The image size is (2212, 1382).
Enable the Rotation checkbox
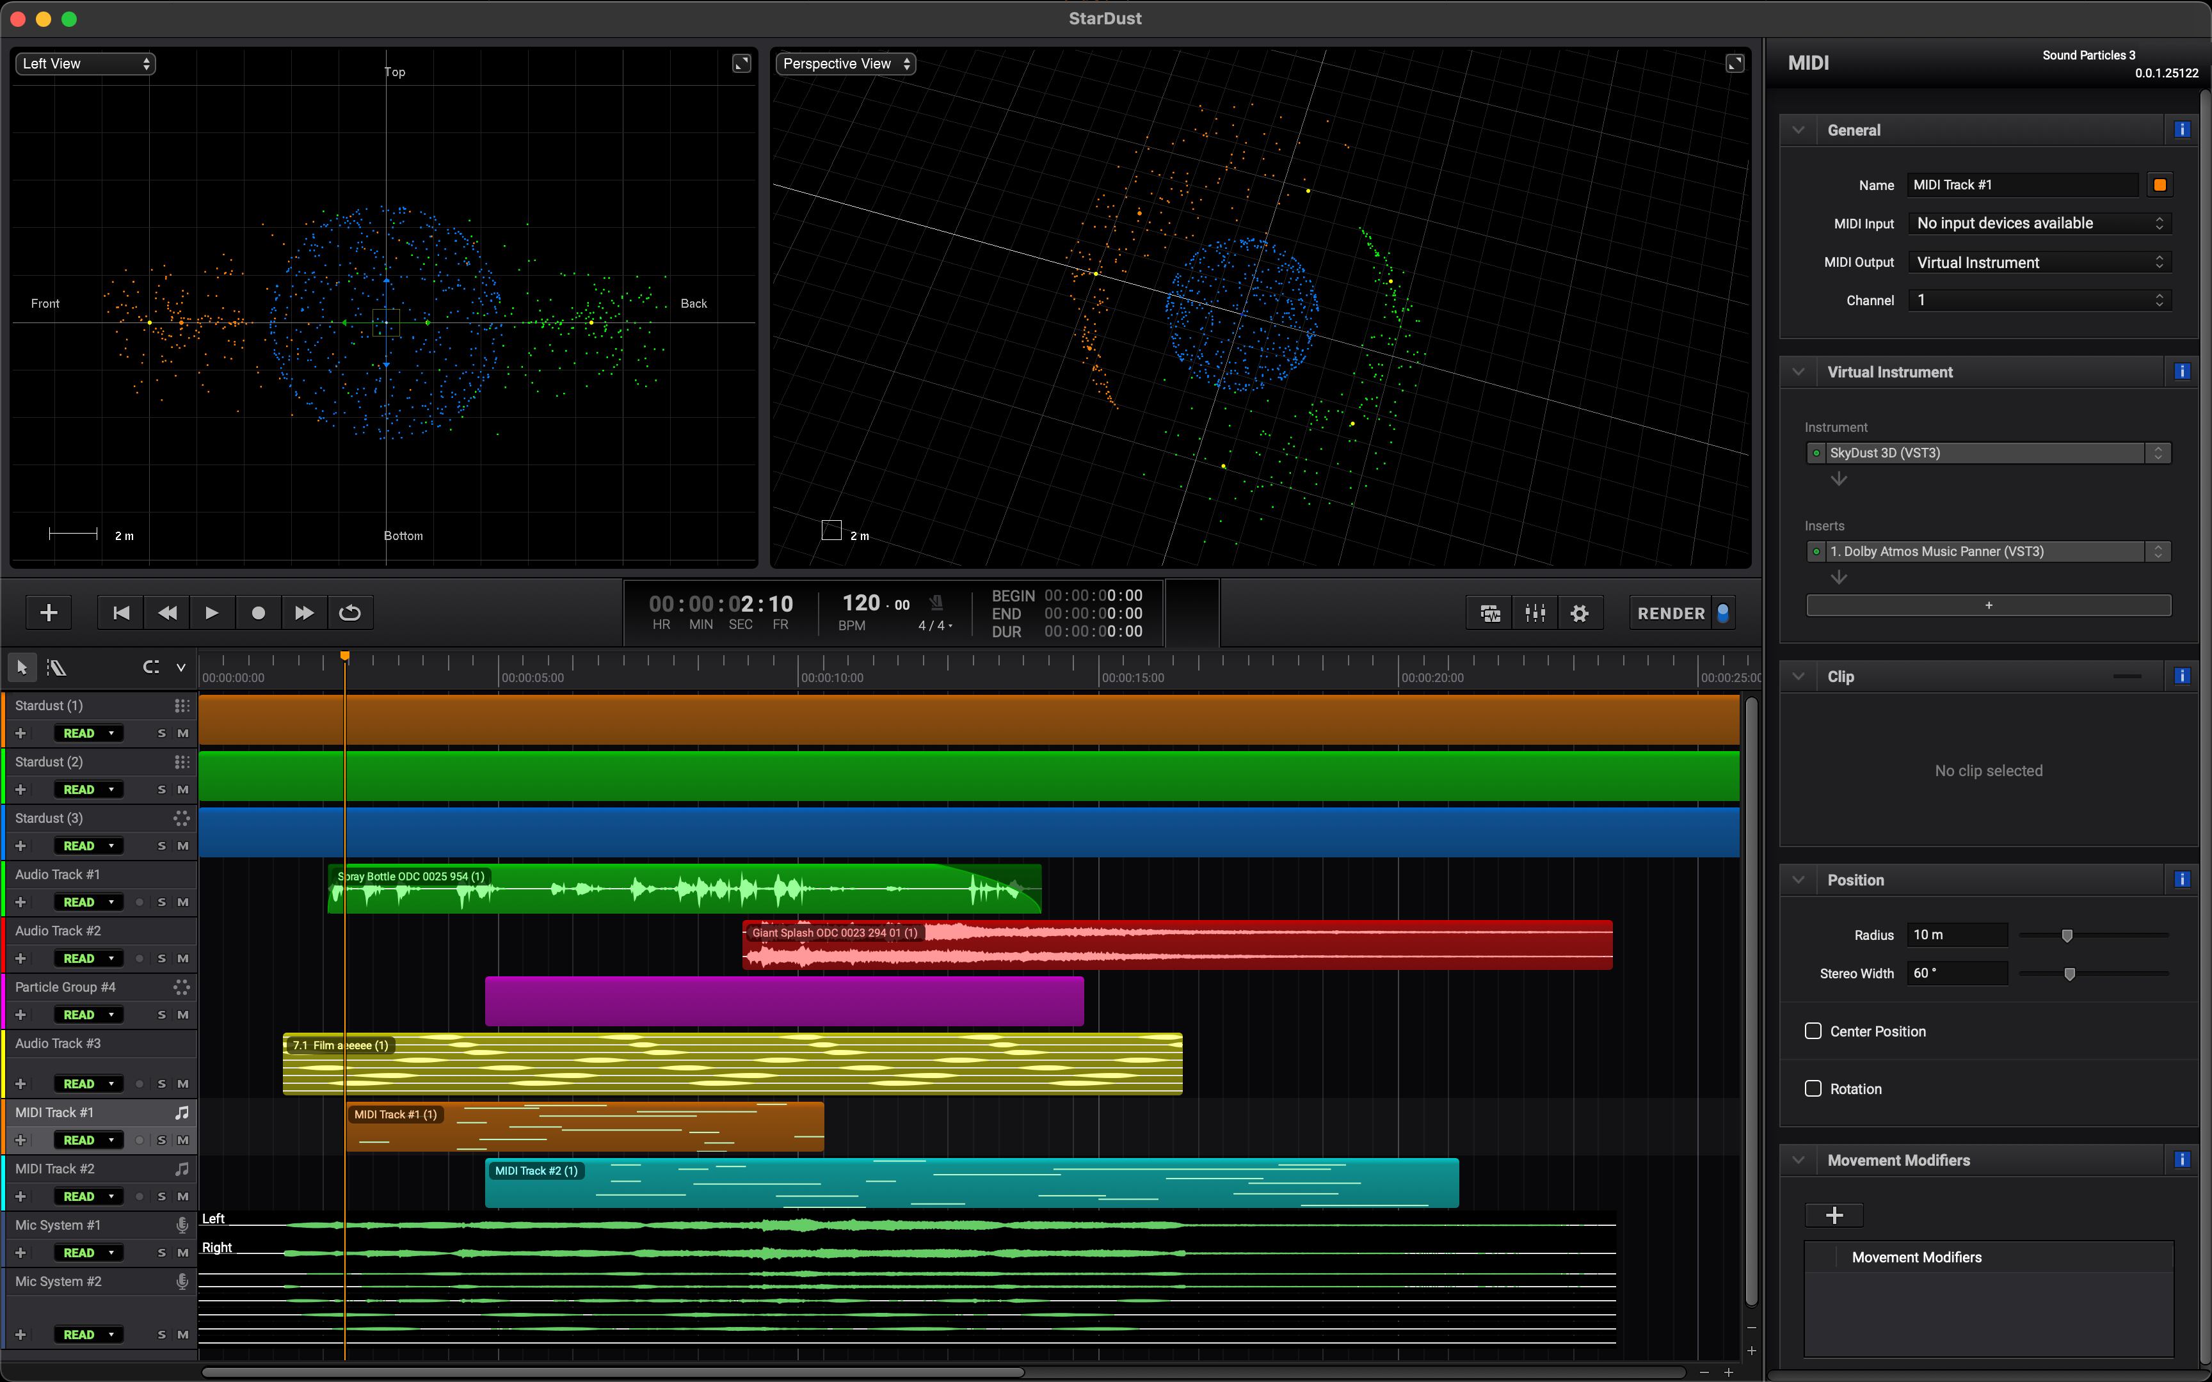pyautogui.click(x=1813, y=1088)
